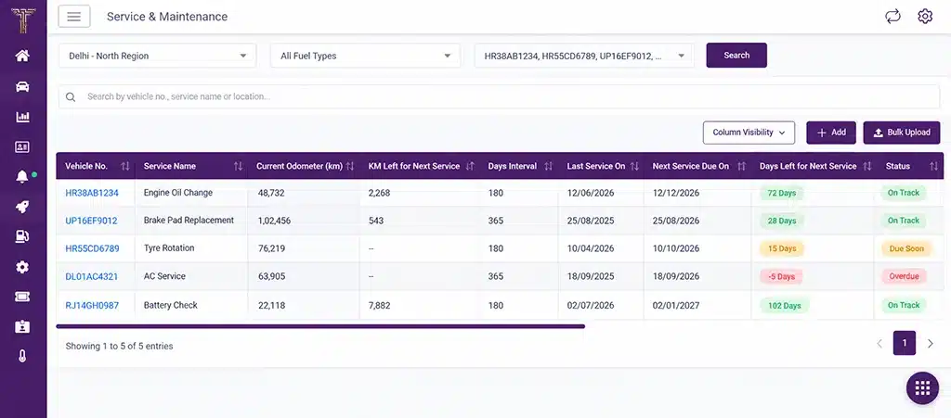Sort table by Vehicle No. column

[x=125, y=166]
